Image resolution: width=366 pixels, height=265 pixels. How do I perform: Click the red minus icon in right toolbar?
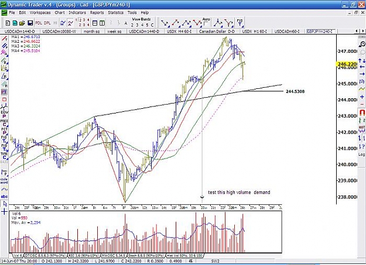click(362, 104)
